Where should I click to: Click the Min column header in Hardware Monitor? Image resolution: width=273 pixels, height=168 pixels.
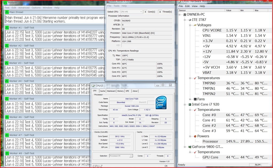coord(246,10)
